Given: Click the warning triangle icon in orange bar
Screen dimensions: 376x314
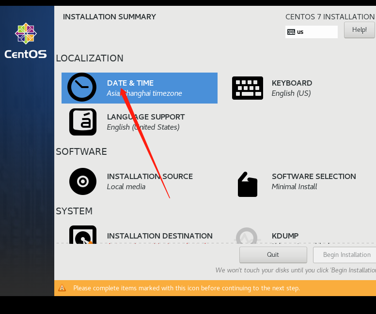Looking at the screenshot, I should click(x=62, y=288).
